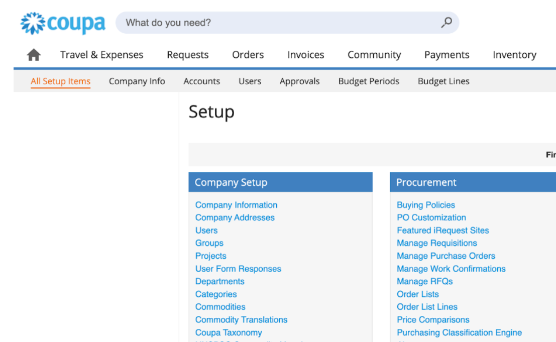Open Manage Purchase Orders link
556x342 pixels.
[446, 256]
